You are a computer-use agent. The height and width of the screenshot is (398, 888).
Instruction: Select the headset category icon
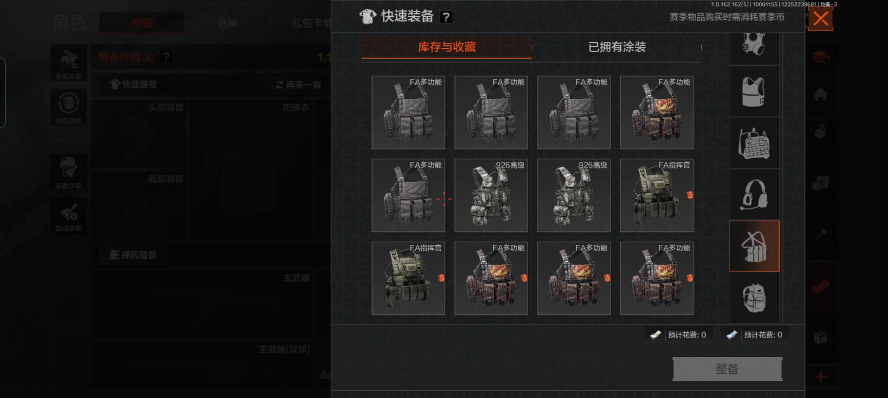pyautogui.click(x=754, y=195)
